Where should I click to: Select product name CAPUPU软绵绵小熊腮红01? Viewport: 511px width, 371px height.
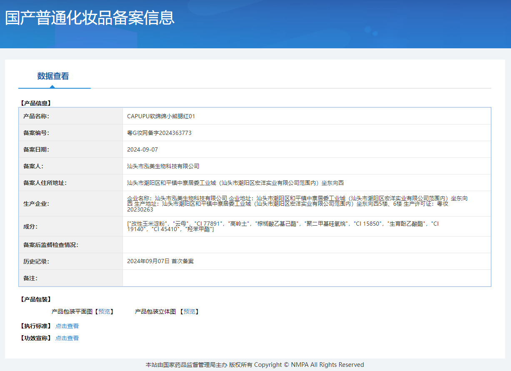161,116
